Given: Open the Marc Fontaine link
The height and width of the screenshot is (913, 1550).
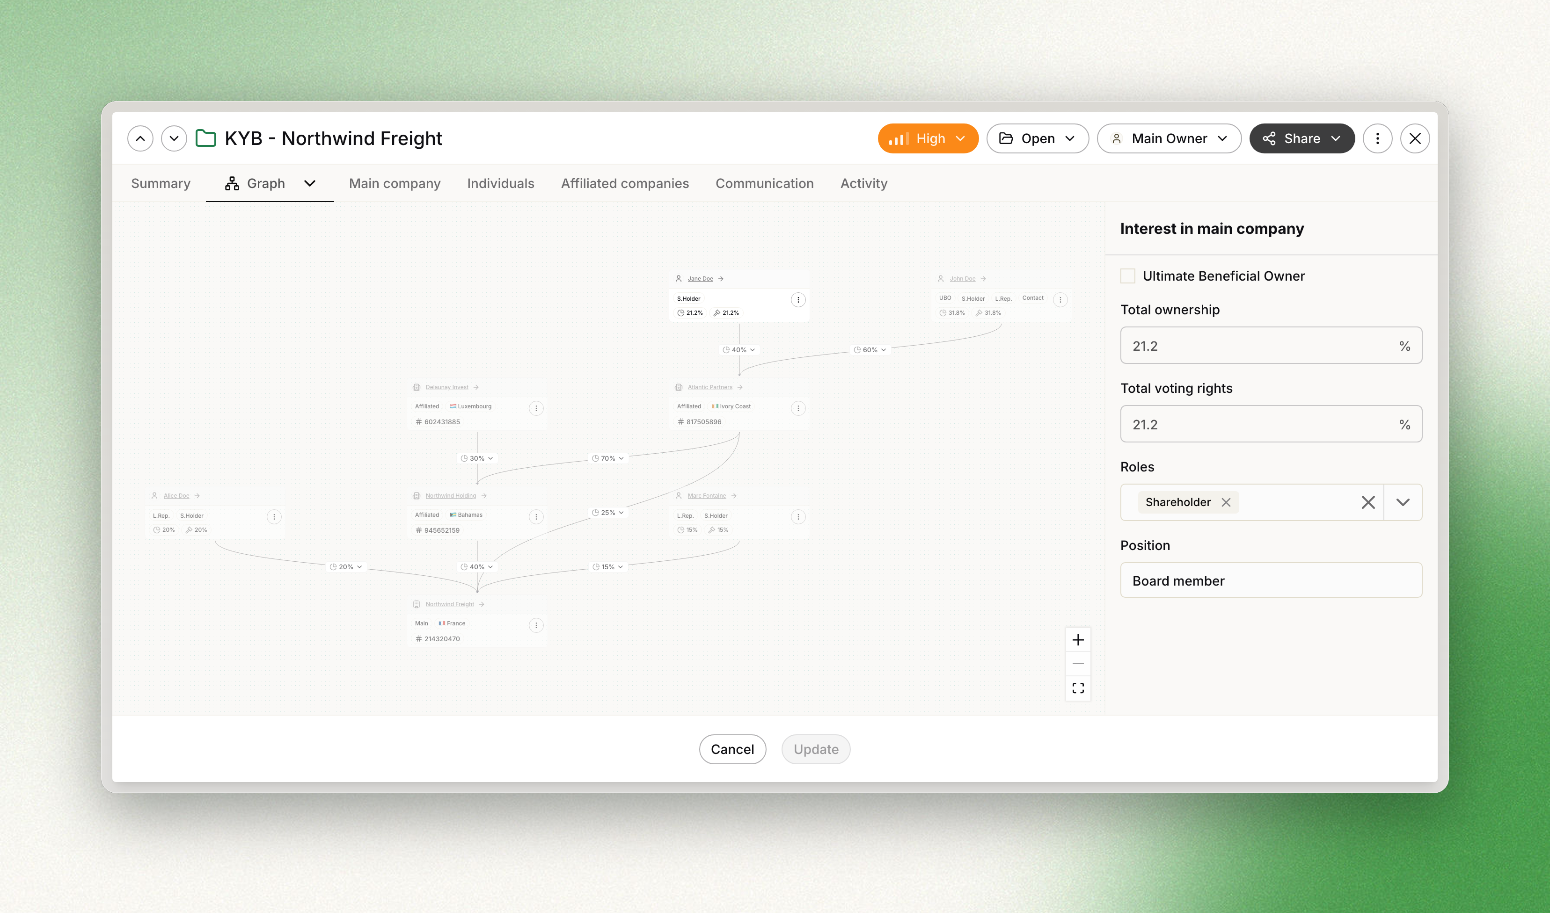Looking at the screenshot, I should [x=707, y=496].
